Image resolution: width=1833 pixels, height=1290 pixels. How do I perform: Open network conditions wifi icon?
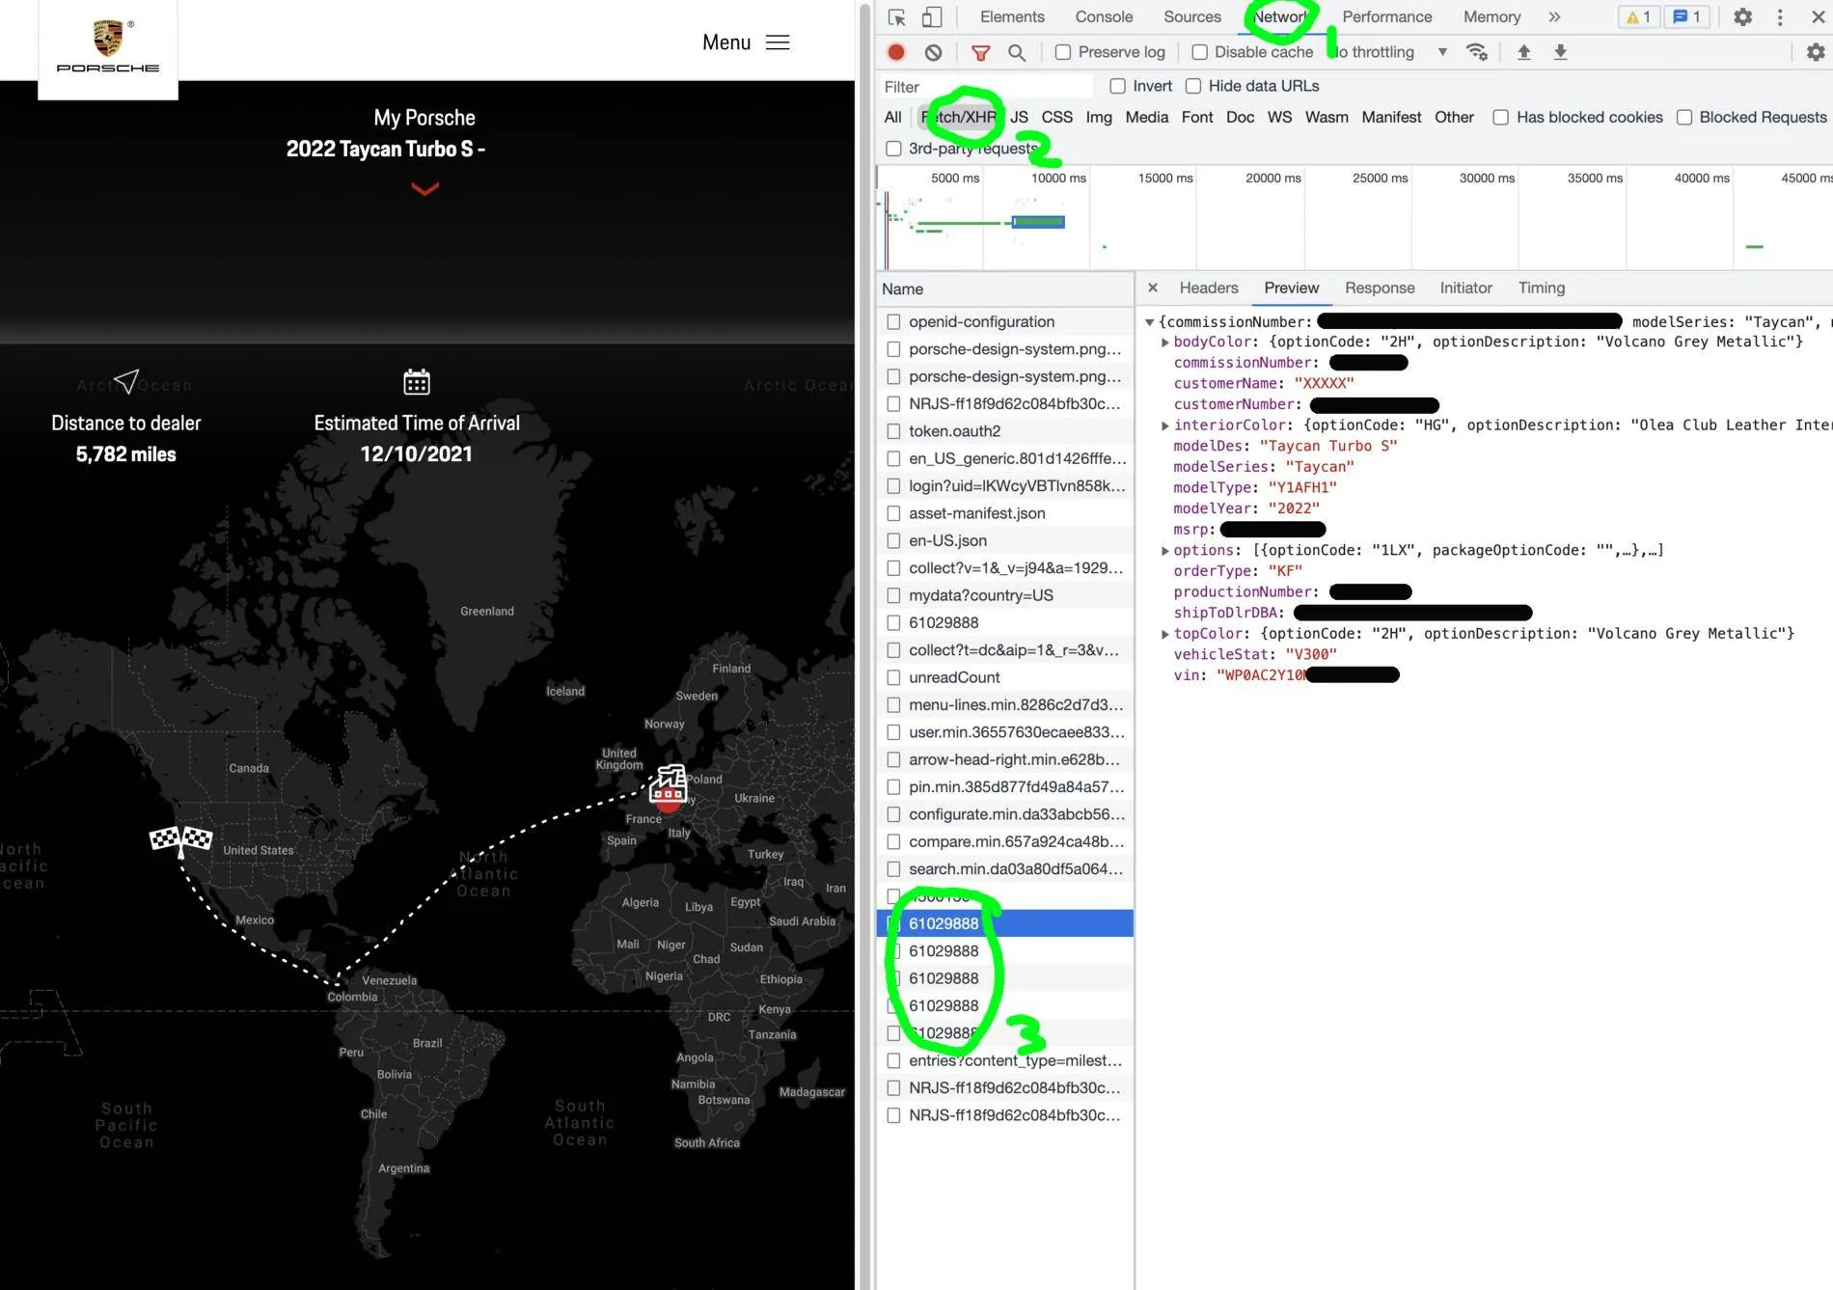click(1477, 52)
